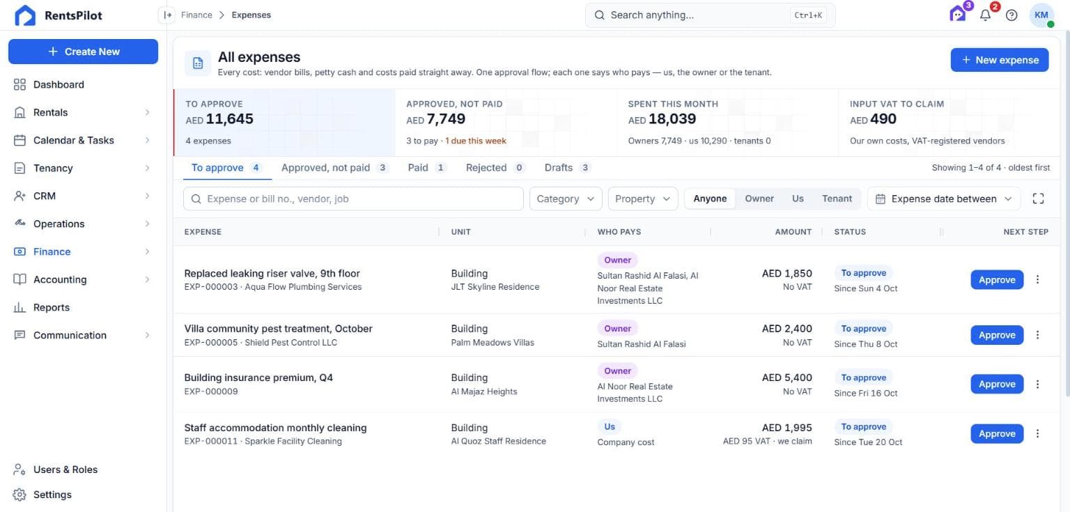
Task: Go to Dashboard in the sidebar
Action: (x=83, y=84)
